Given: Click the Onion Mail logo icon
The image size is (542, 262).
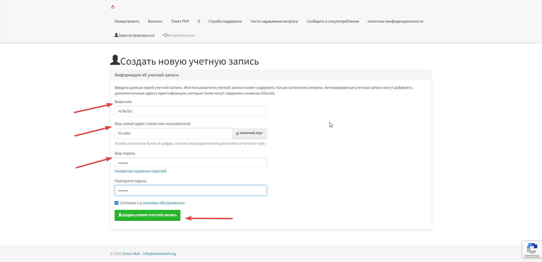Looking at the screenshot, I should click(113, 7).
